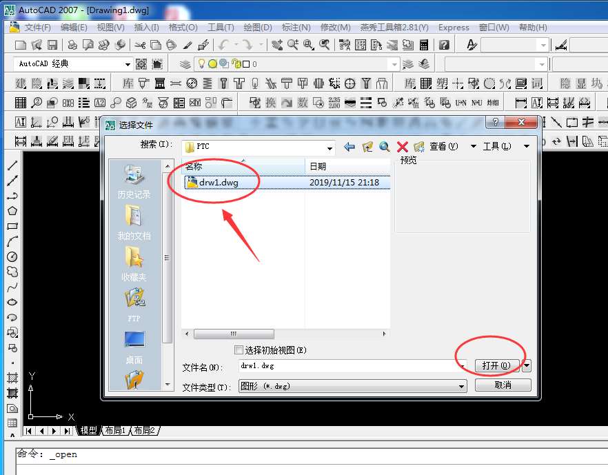Click the Plot printer icon
The height and width of the screenshot is (475, 608).
[72, 45]
